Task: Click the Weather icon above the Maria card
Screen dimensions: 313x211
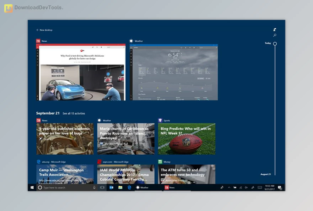Action: [99, 120]
